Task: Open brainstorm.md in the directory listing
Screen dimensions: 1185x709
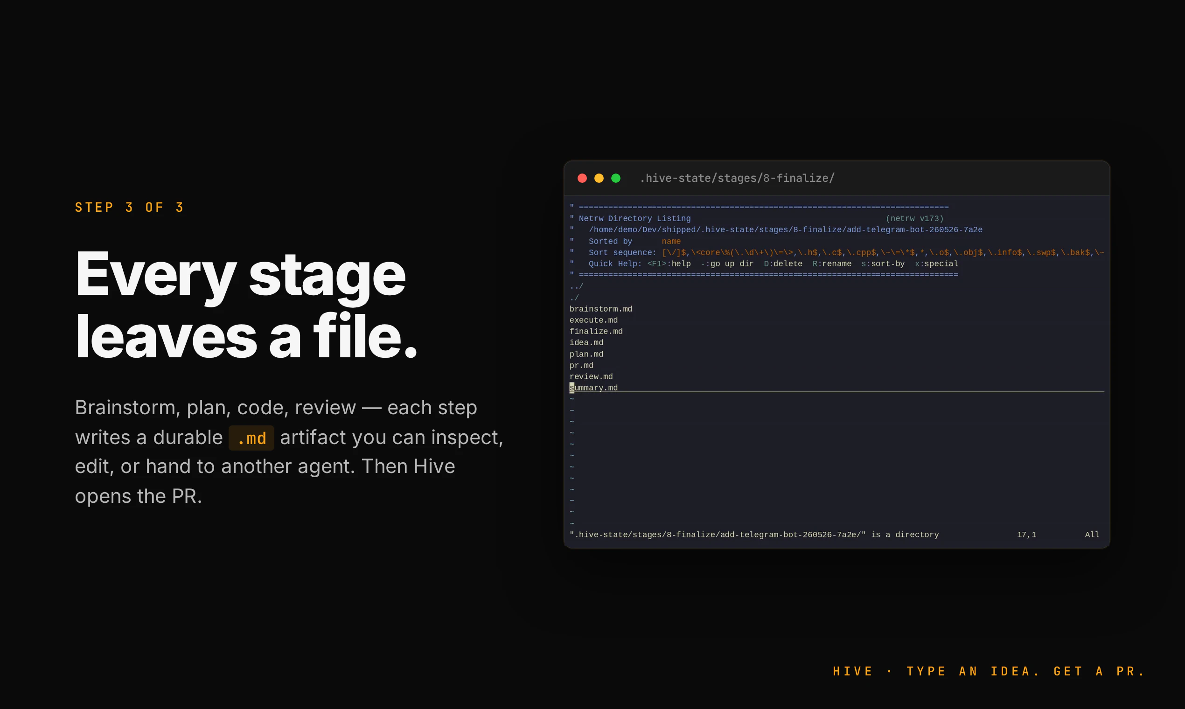Action: pos(600,309)
